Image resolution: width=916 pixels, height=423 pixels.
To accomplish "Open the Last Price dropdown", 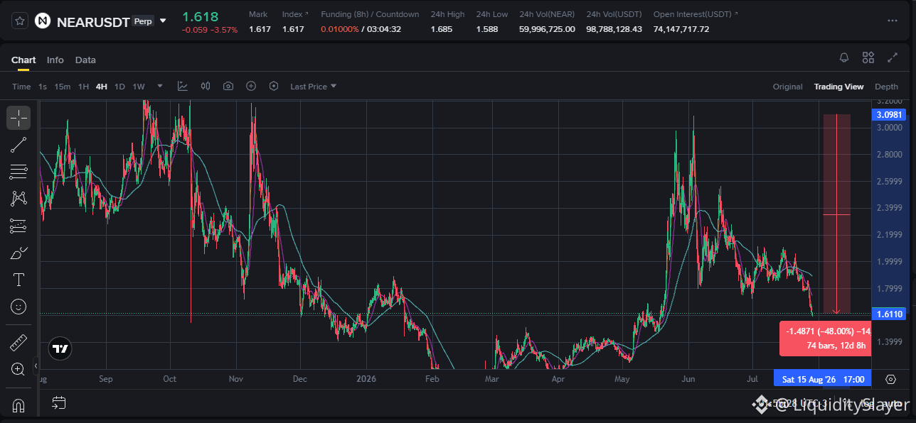I will [314, 87].
